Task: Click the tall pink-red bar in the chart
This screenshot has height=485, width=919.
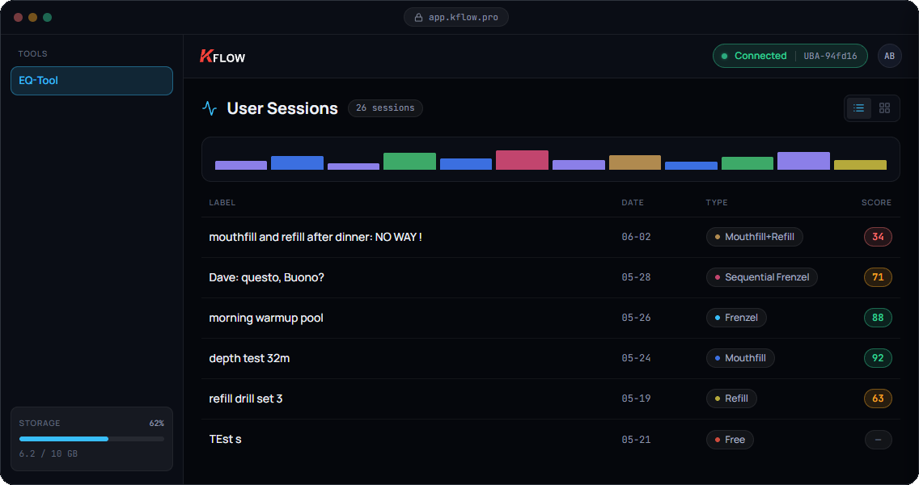Action: [x=522, y=161]
